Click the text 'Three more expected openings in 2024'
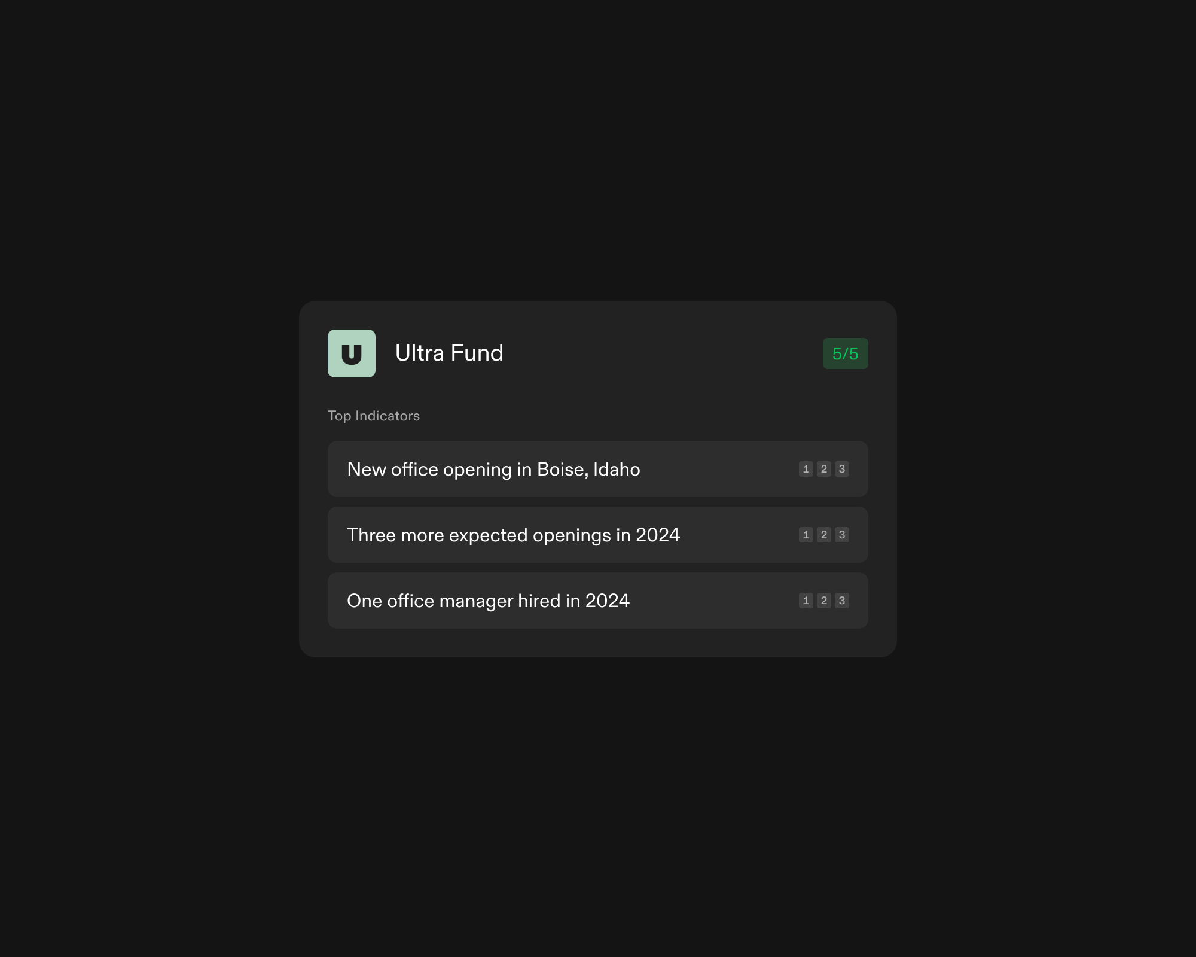This screenshot has width=1196, height=957. point(513,535)
